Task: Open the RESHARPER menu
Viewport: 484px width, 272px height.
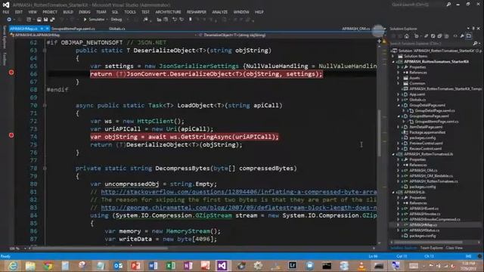Action: tap(197, 12)
